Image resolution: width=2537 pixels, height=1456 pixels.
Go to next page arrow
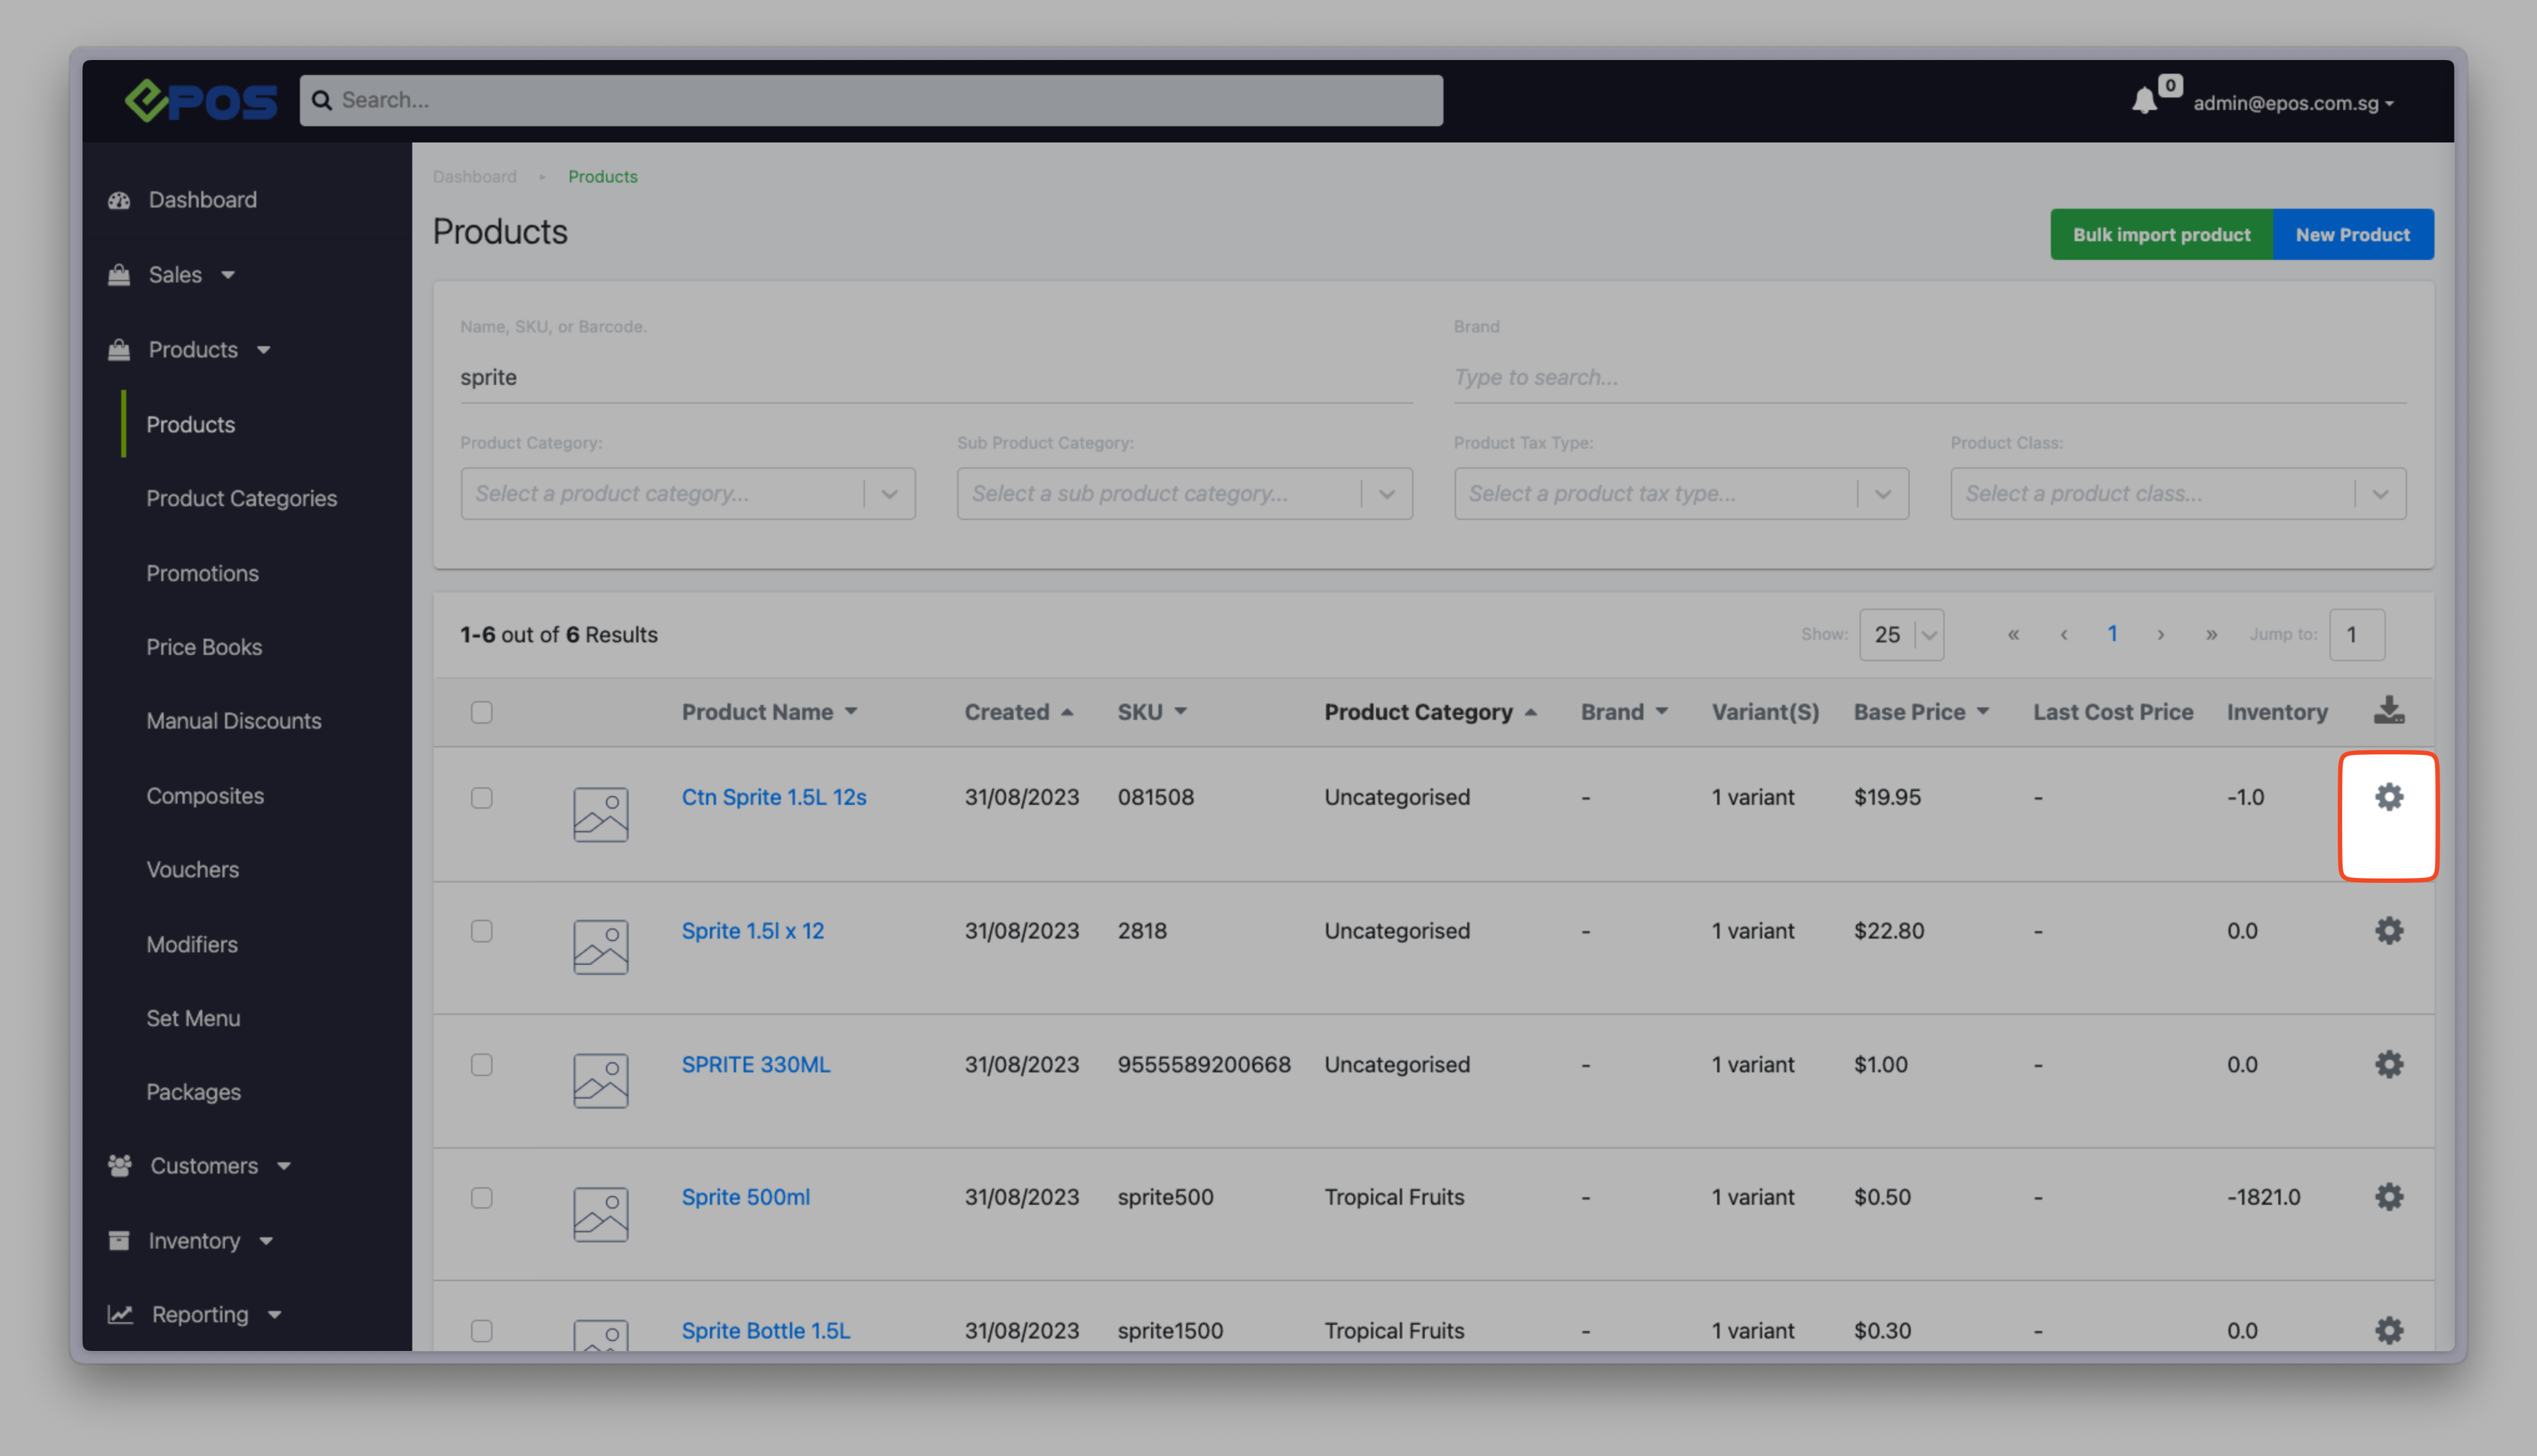[x=2161, y=635]
